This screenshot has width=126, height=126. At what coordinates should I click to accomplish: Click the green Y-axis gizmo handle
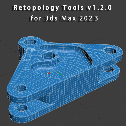point(61,74)
